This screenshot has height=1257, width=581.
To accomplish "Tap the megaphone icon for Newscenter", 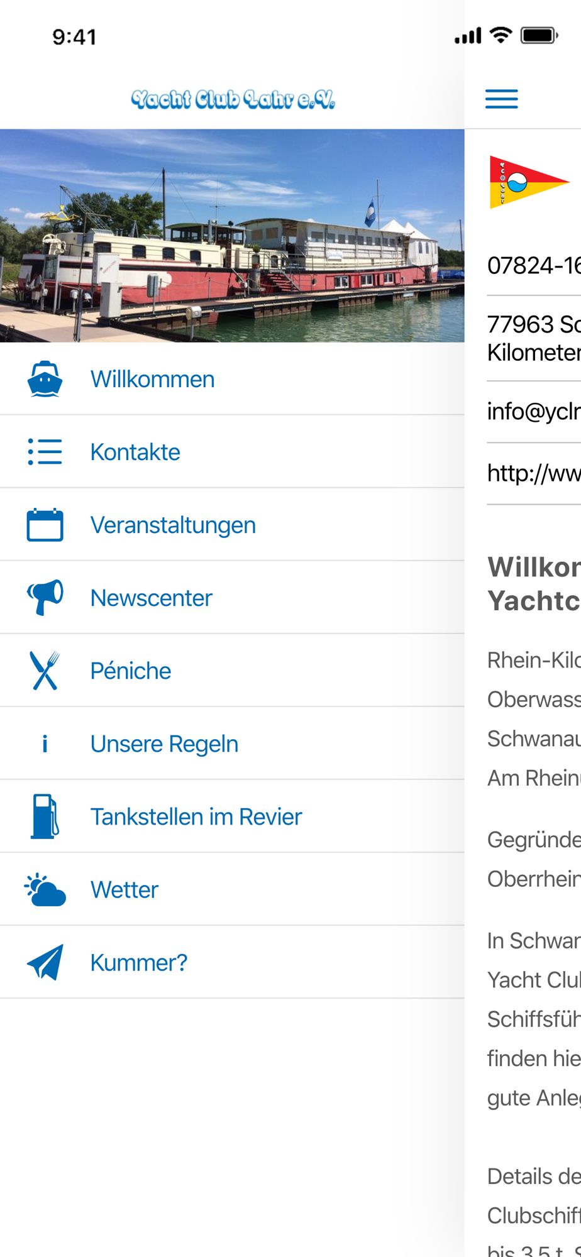I will [x=45, y=597].
